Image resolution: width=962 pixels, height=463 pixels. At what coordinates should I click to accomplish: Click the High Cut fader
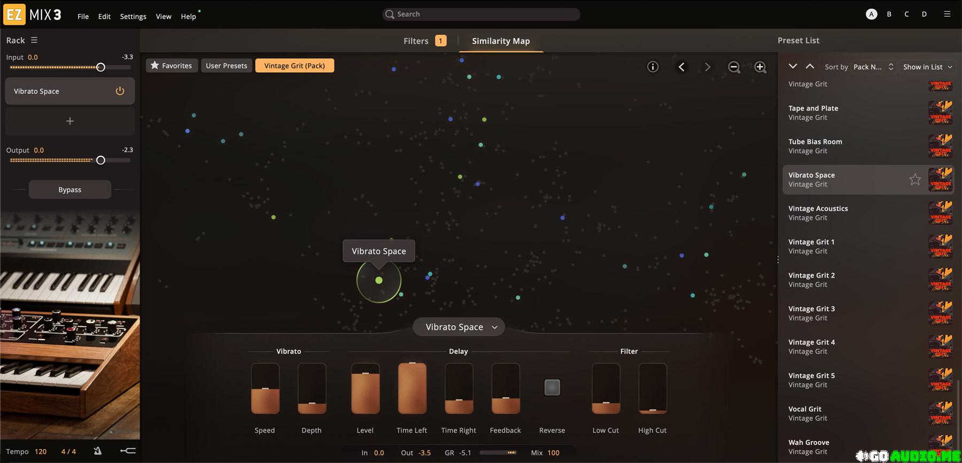point(653,389)
